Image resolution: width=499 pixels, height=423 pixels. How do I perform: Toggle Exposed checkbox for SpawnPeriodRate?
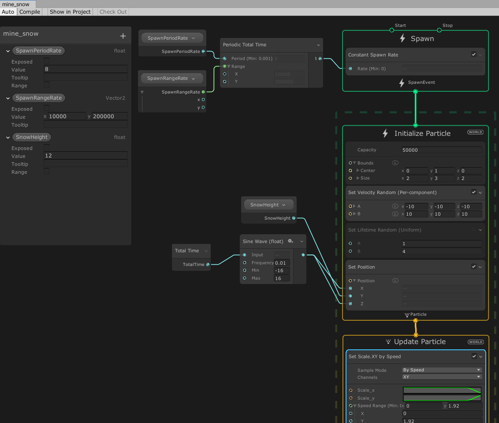(x=47, y=61)
